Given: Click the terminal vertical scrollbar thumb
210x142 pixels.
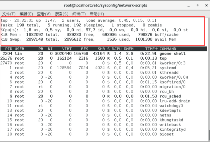Looking at the screenshot, I should (x=209, y=135).
